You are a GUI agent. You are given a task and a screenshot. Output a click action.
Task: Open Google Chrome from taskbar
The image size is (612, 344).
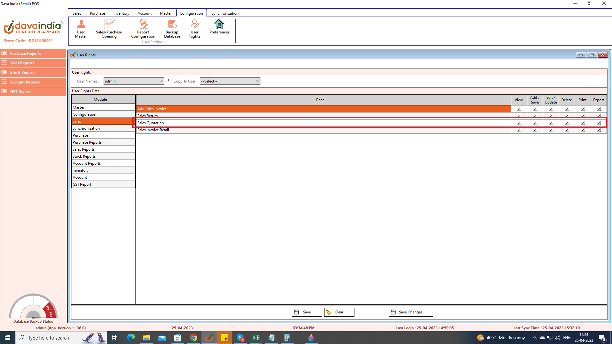[193, 338]
